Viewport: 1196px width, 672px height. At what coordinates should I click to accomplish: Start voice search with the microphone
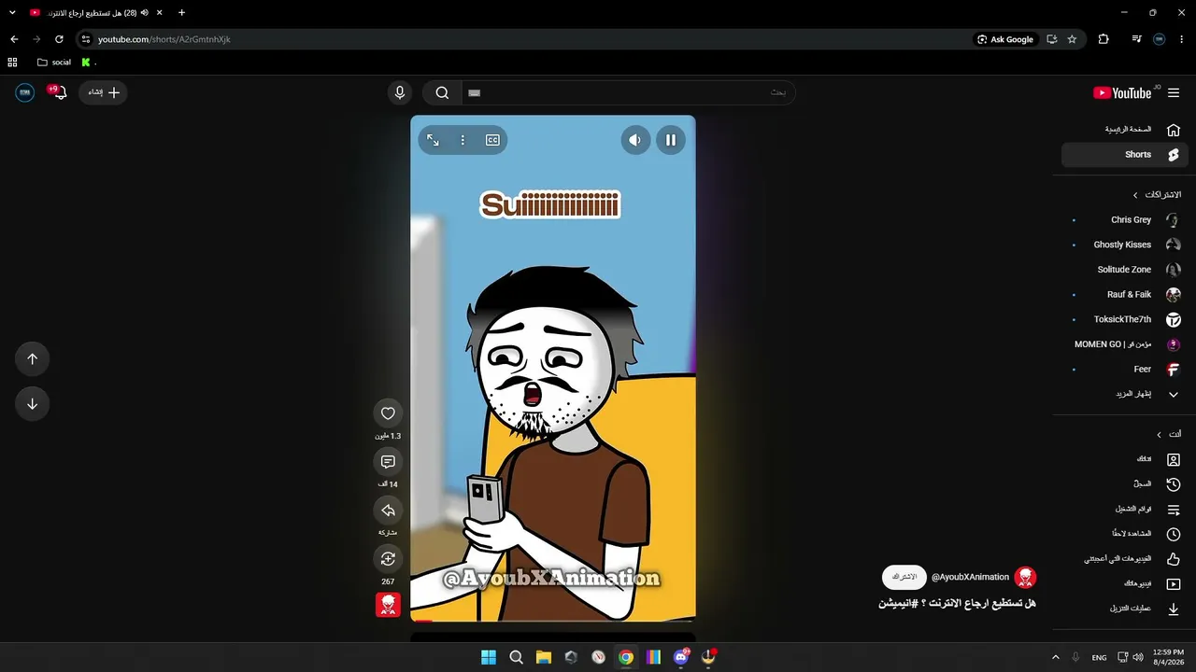(400, 92)
